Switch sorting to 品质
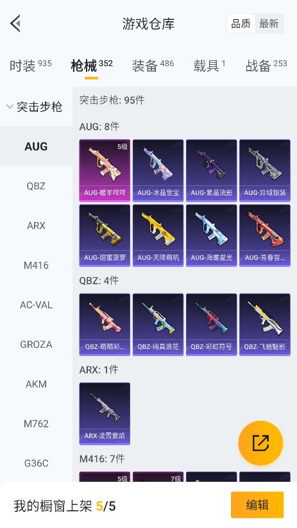Image resolution: width=297 pixels, height=528 pixels. pos(241,24)
